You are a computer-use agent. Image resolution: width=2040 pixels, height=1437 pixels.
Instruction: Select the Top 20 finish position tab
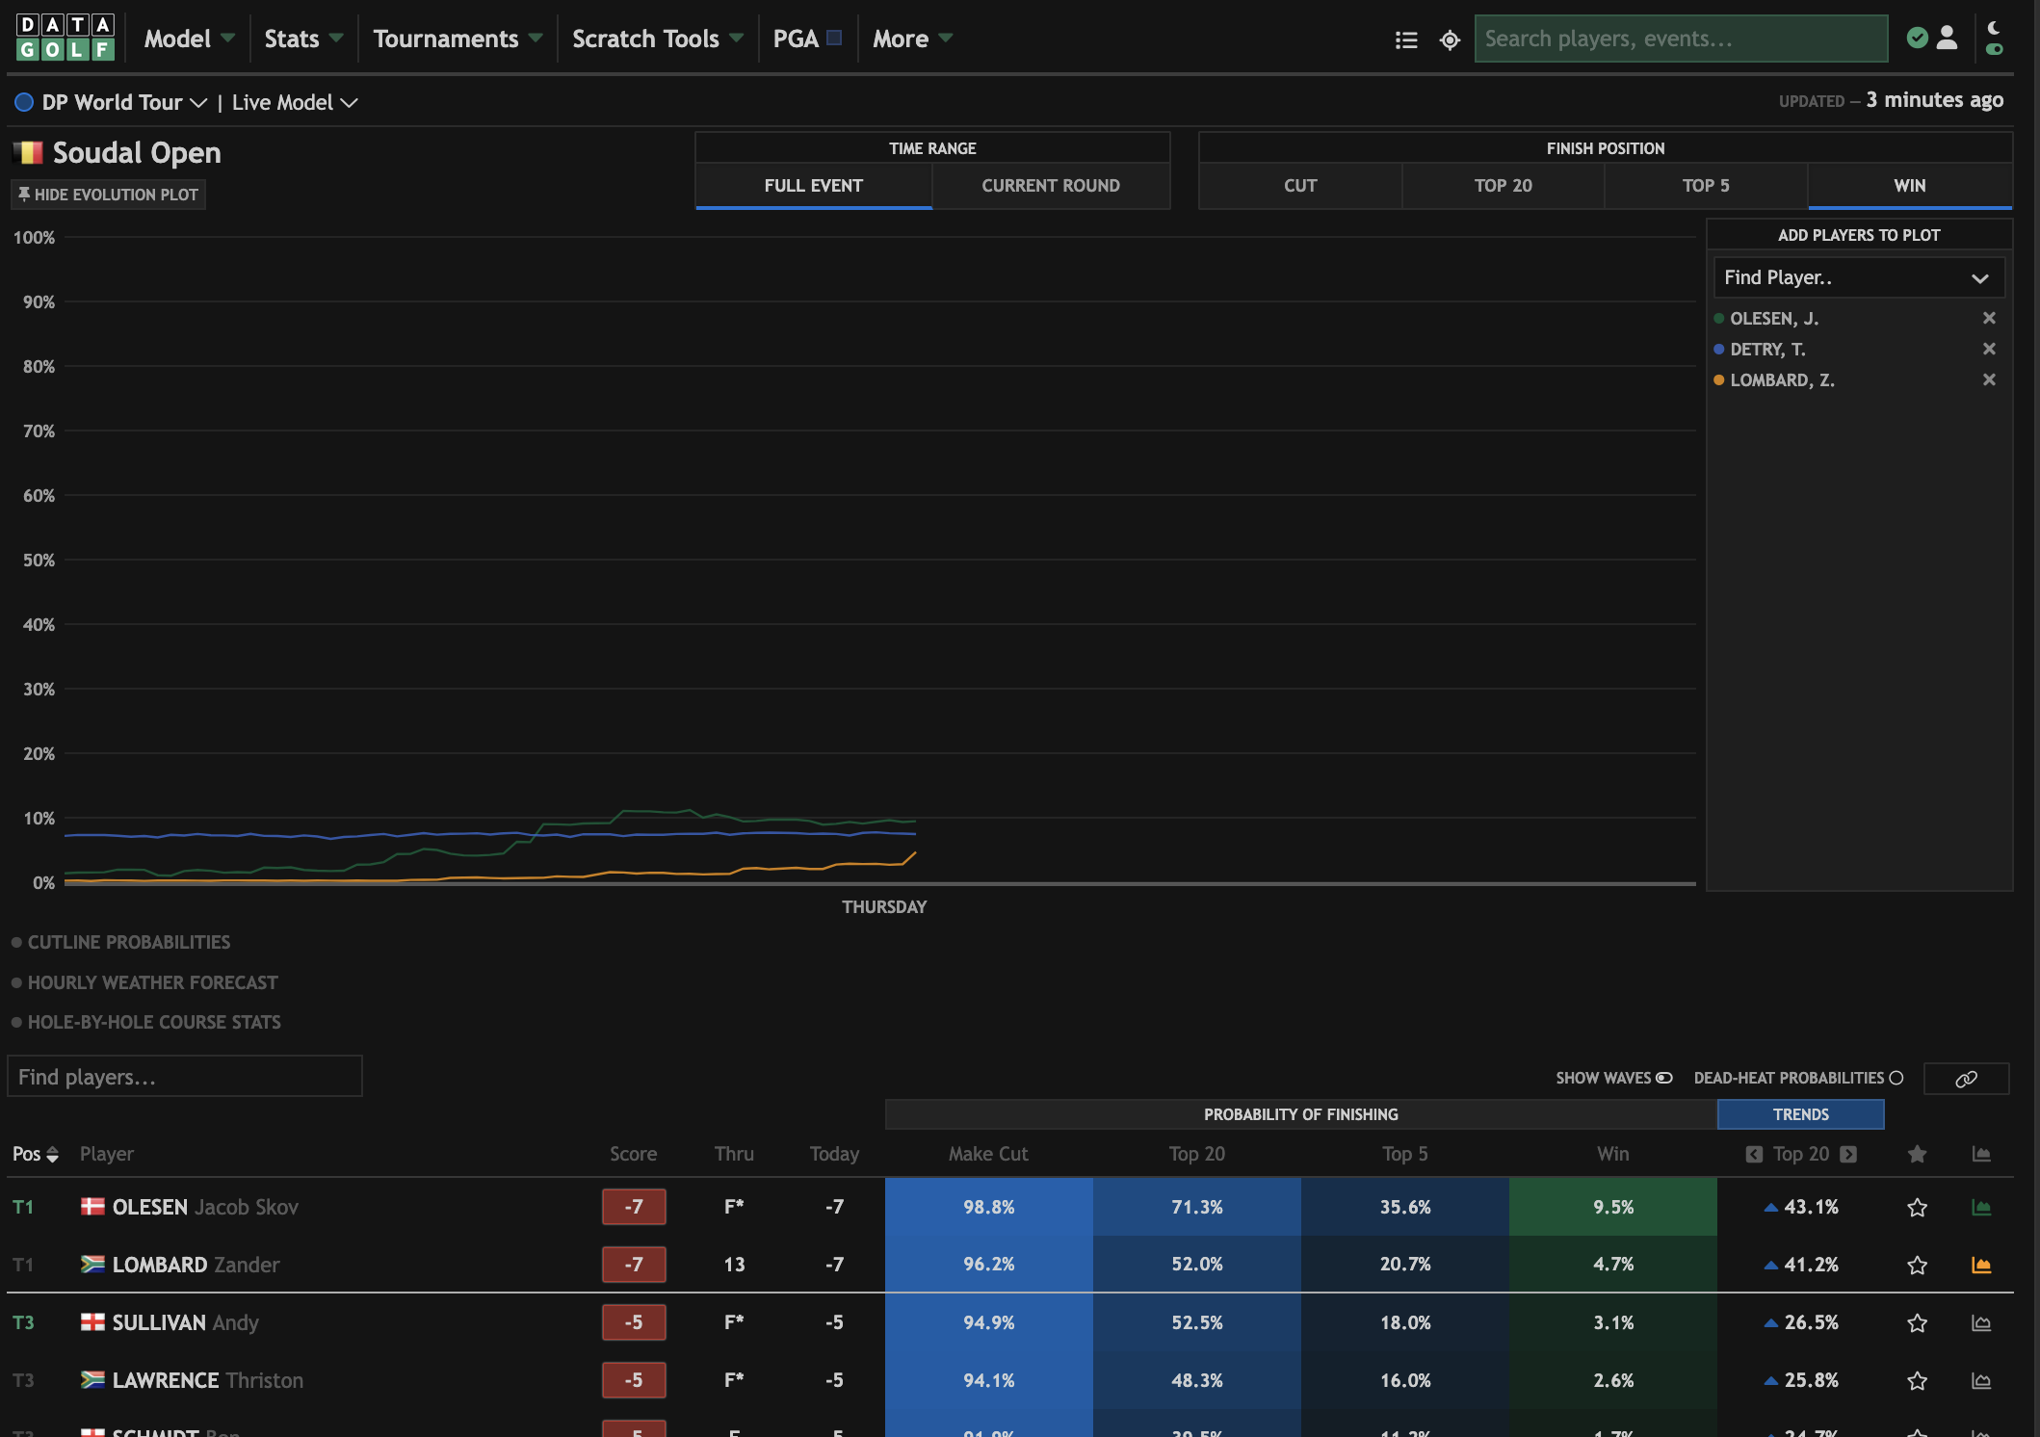click(1504, 186)
